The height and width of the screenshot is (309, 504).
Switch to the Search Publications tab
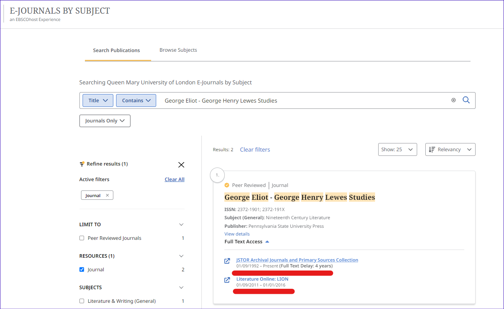[x=116, y=51]
